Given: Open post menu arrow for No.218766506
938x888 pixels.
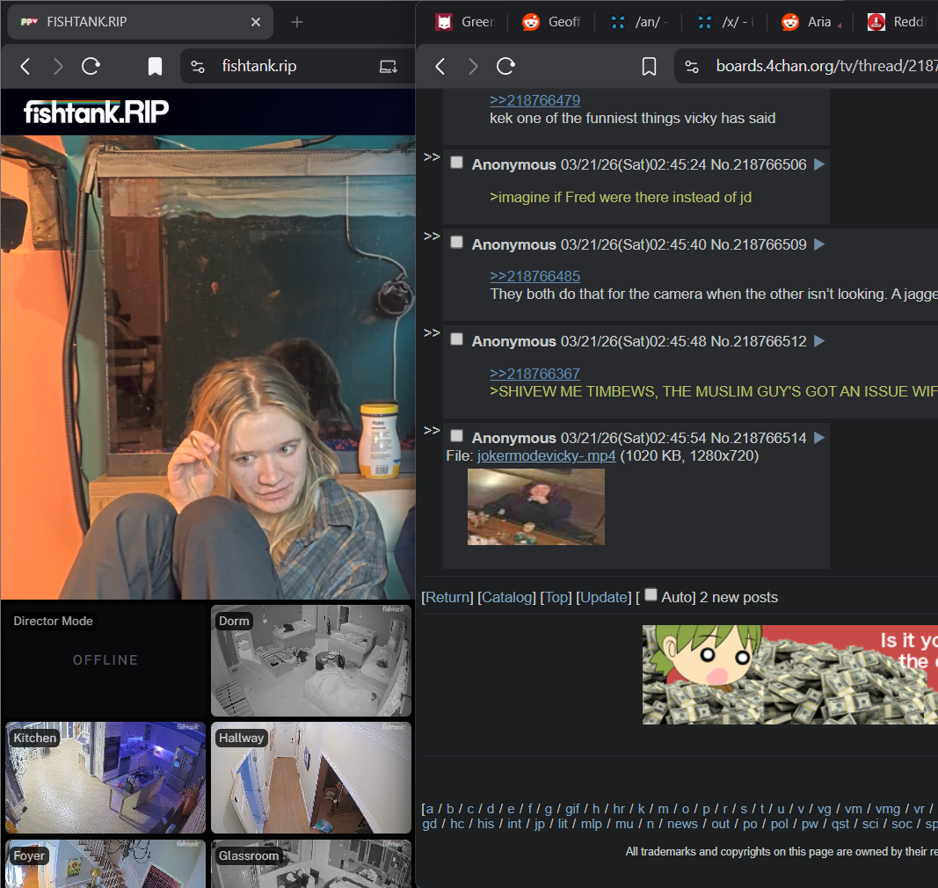Looking at the screenshot, I should (x=819, y=164).
